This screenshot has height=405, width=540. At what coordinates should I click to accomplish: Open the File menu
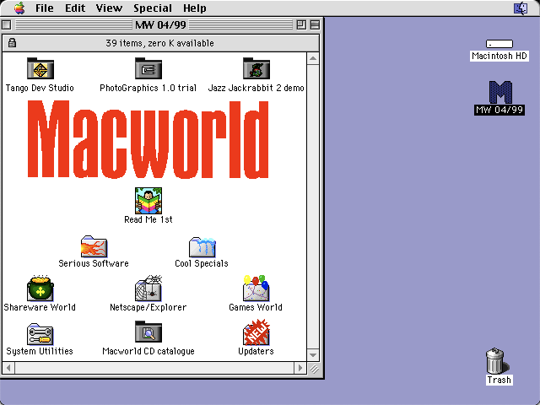pos(45,8)
